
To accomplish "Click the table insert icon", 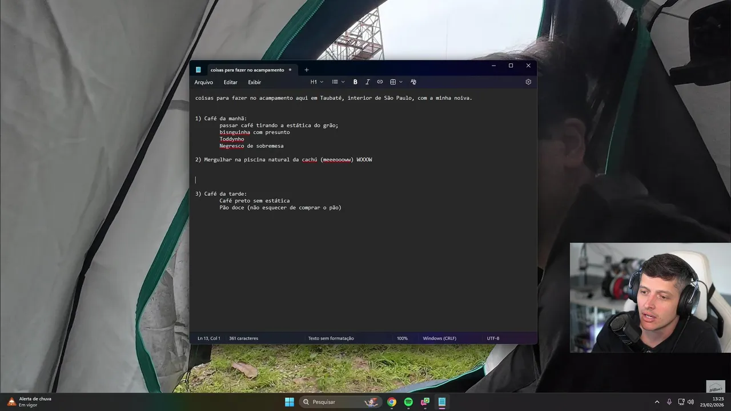I will (393, 82).
